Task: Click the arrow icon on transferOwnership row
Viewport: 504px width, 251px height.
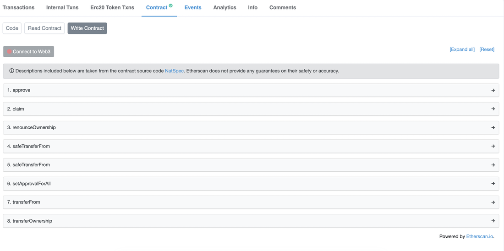Action: tap(493, 221)
